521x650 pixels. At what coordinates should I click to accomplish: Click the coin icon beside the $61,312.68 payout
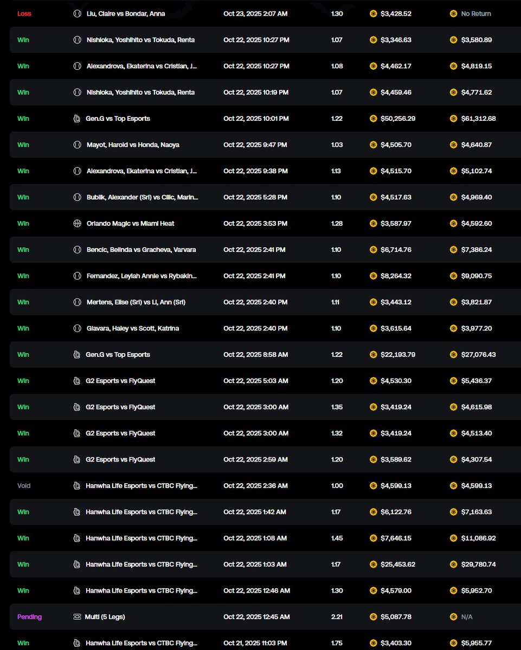[453, 119]
